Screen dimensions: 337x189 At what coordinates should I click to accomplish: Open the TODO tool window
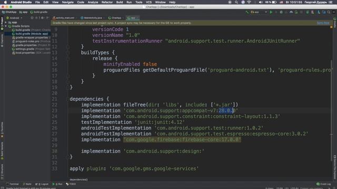coord(71,184)
